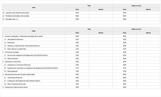The image size is (161, 97).
Task: Click Total Importe field for Particulares row
Action: tap(101, 43)
